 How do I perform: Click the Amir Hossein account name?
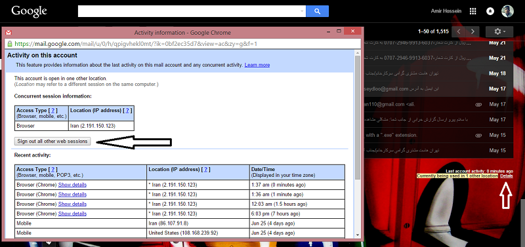pos(446,11)
